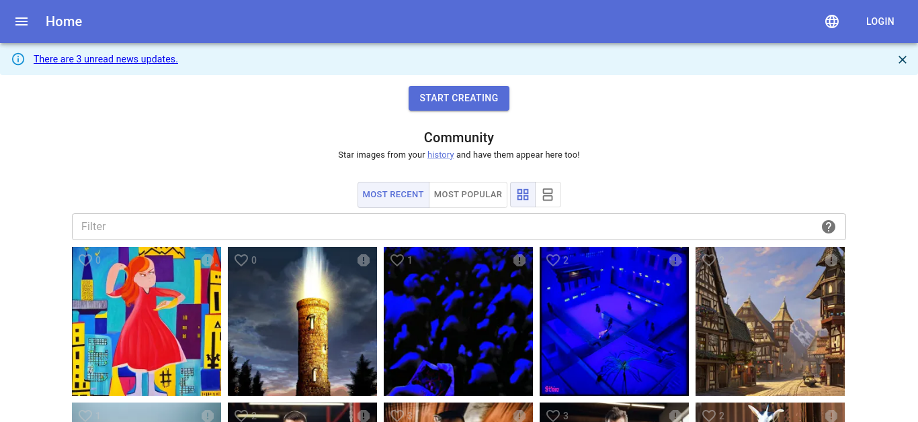Viewport: 918px width, 422px height.
Task: Focus the Filter text field
Action: tap(459, 227)
